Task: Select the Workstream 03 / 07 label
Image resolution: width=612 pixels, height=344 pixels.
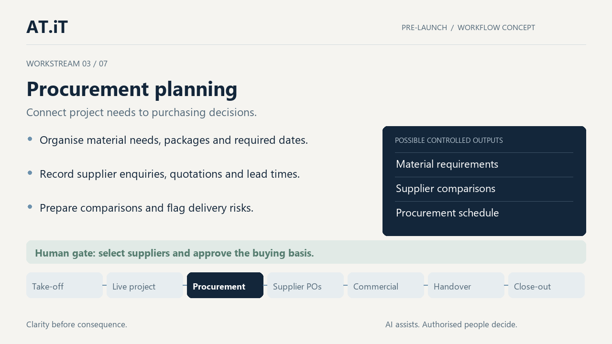Action: [x=67, y=64]
